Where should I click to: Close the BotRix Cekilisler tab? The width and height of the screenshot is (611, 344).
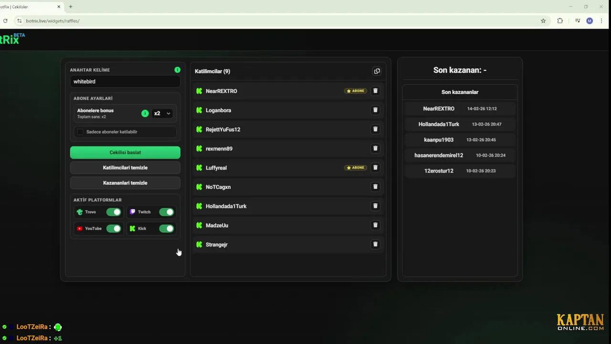[x=59, y=7]
